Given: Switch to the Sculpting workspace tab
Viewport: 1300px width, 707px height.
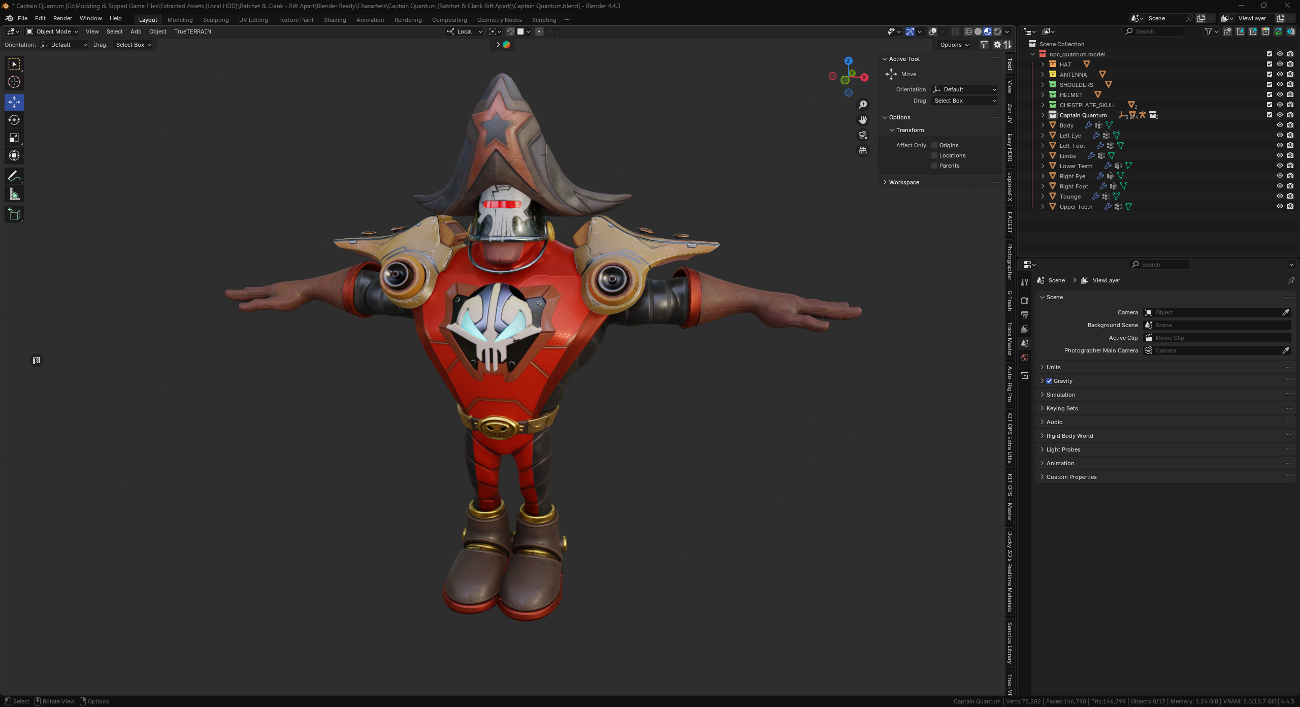Looking at the screenshot, I should 216,20.
